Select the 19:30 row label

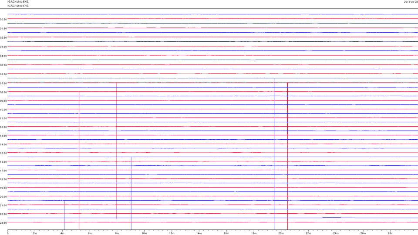[x=3, y=188]
